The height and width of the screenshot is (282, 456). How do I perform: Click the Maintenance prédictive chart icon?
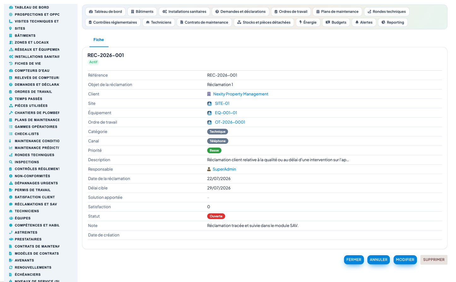tap(11, 148)
